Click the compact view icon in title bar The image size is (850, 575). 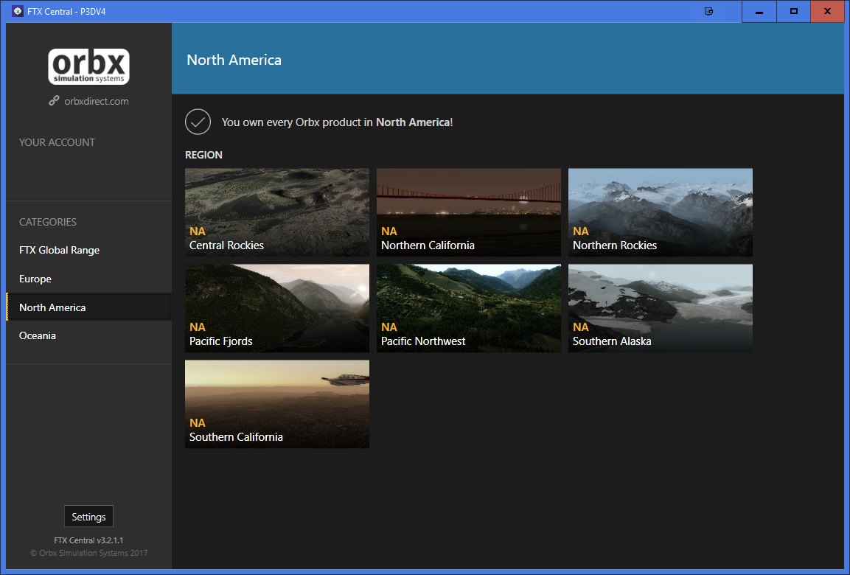tap(708, 11)
